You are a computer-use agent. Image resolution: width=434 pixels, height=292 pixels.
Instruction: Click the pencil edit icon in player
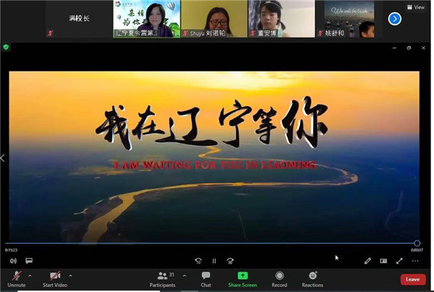point(367,261)
